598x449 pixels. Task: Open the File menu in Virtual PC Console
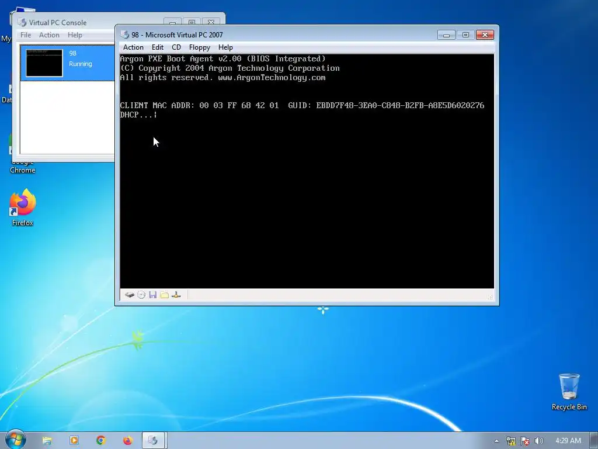coord(26,34)
